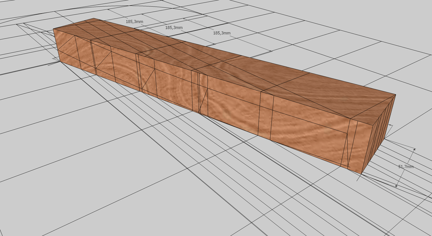This screenshot has height=236, width=432.
Task: Select the 51,7mm dimension label
Action: click(x=406, y=166)
